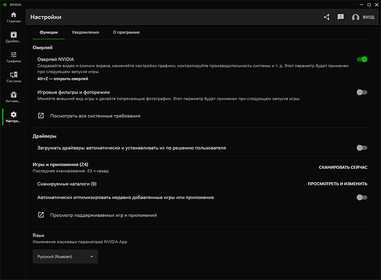Open the Русский (Russian) language dropdown

pyautogui.click(x=65, y=256)
